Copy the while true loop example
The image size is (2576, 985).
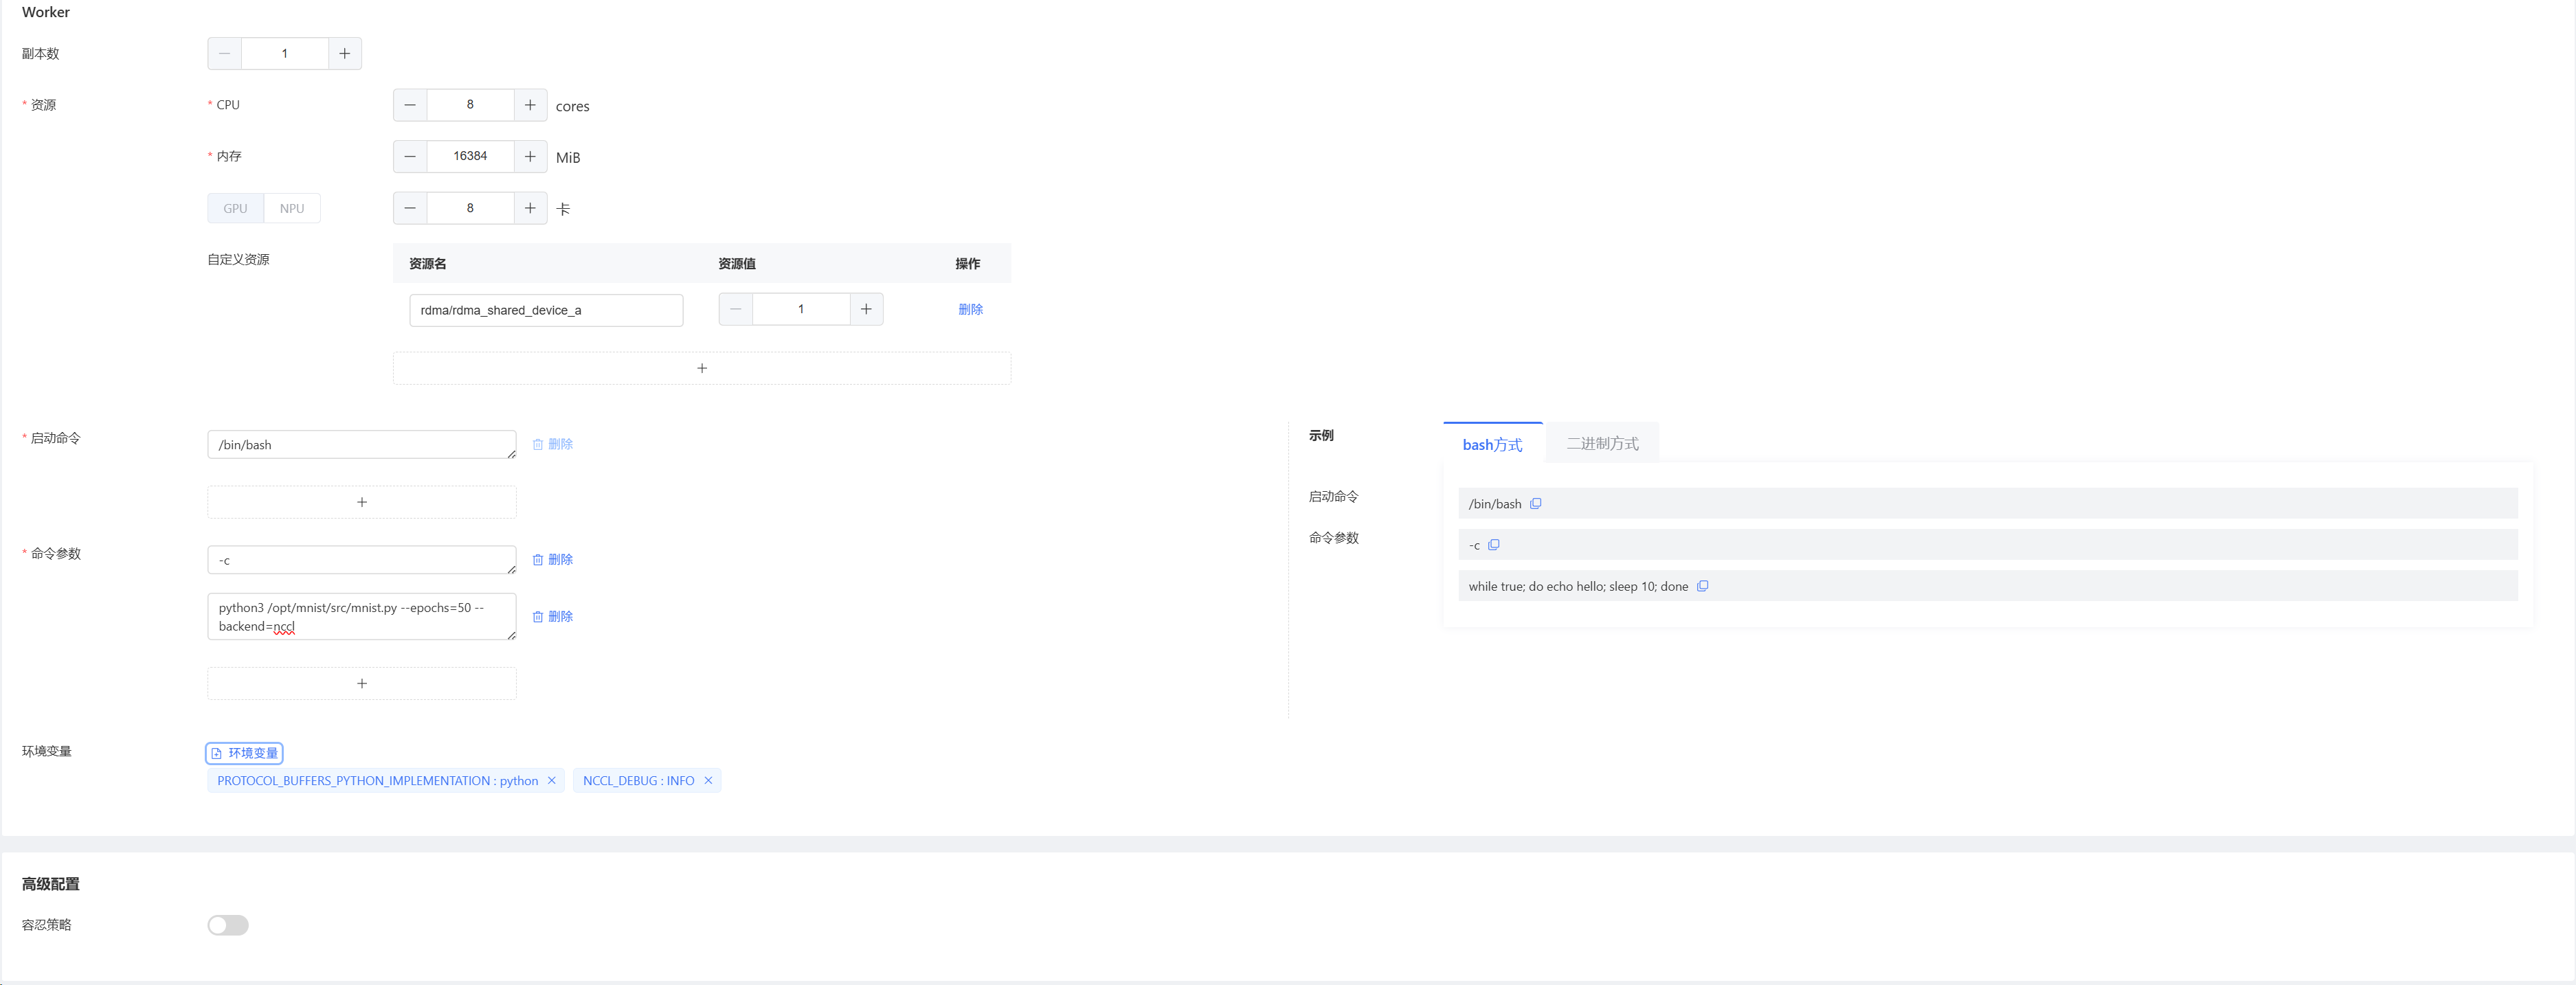[1702, 586]
